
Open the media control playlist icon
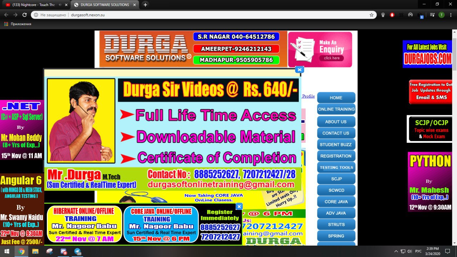coord(432,15)
